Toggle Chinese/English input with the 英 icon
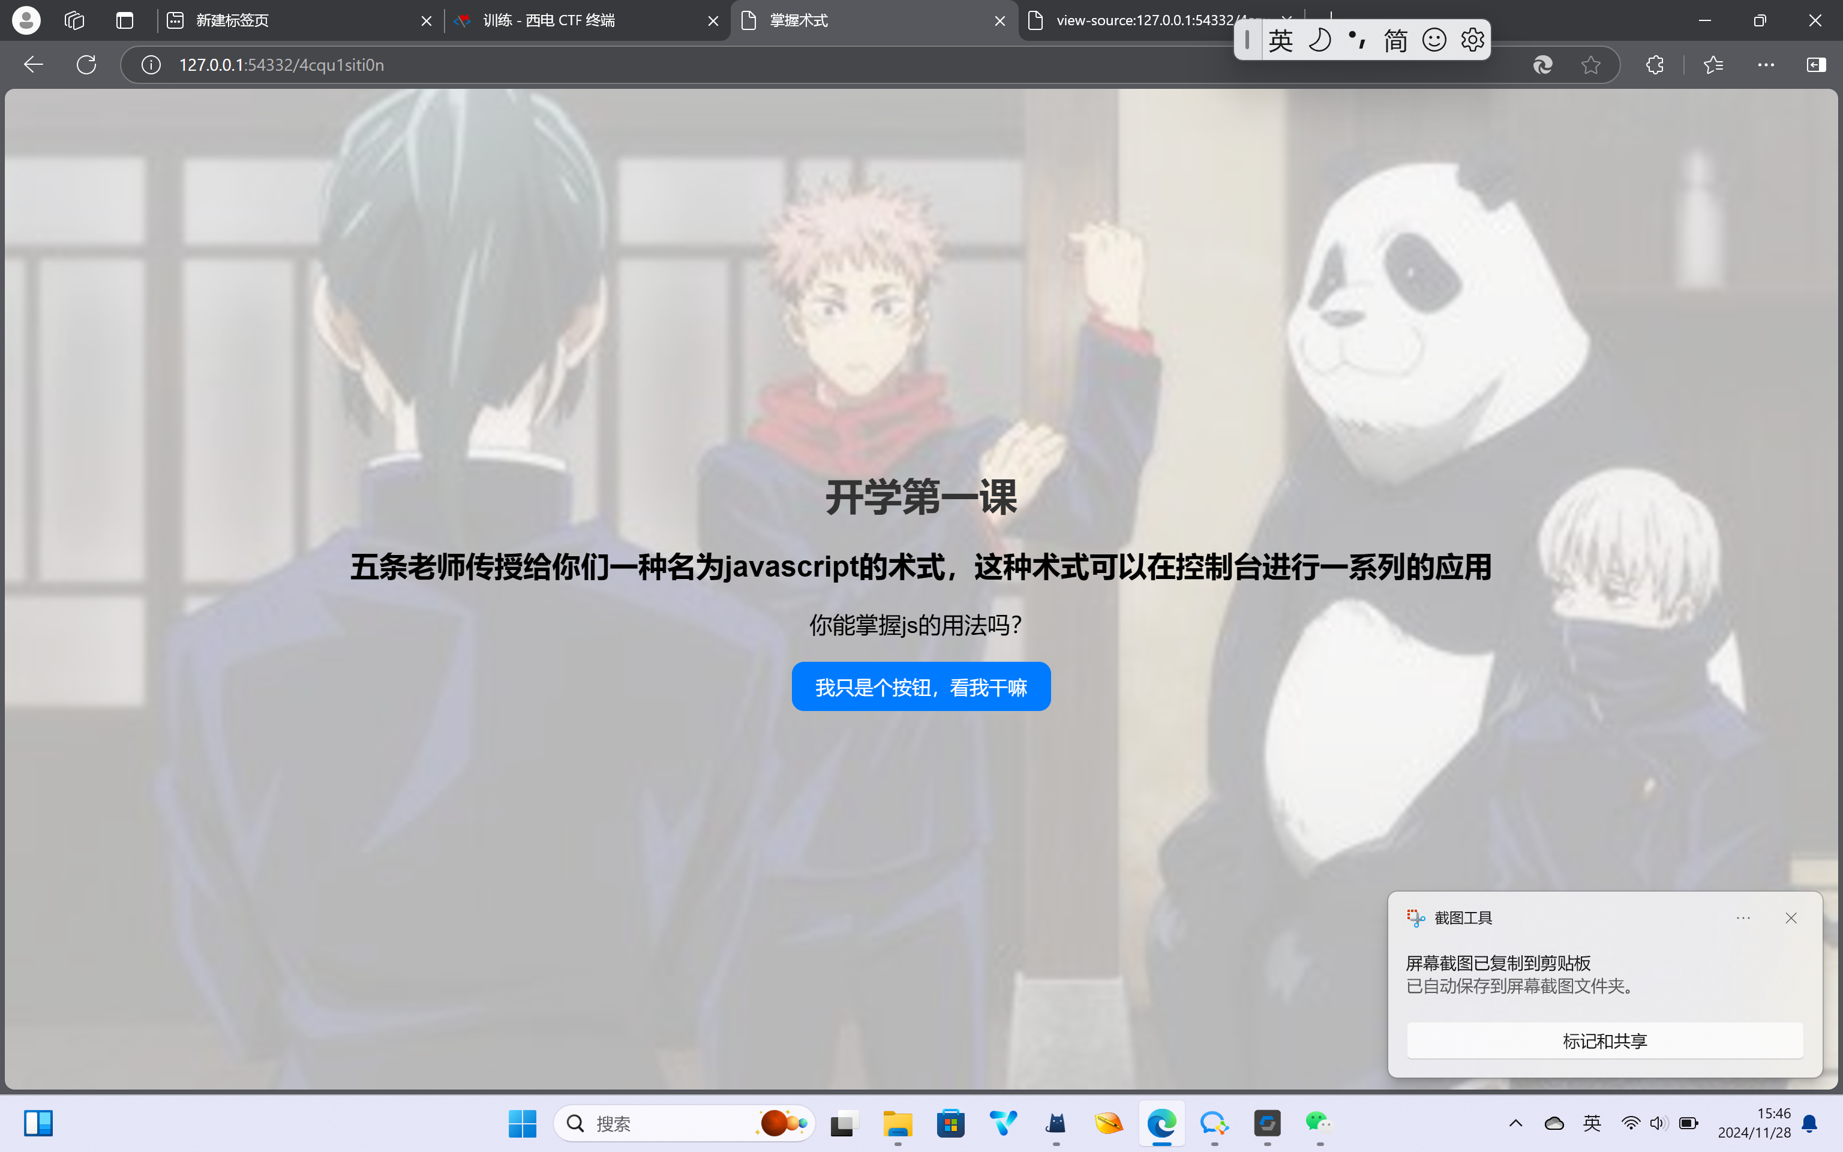 pyautogui.click(x=1280, y=40)
